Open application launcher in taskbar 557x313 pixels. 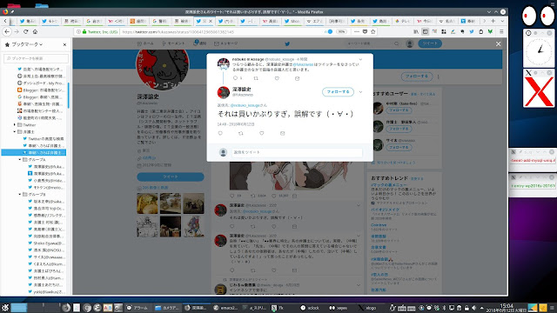pyautogui.click(x=5, y=307)
